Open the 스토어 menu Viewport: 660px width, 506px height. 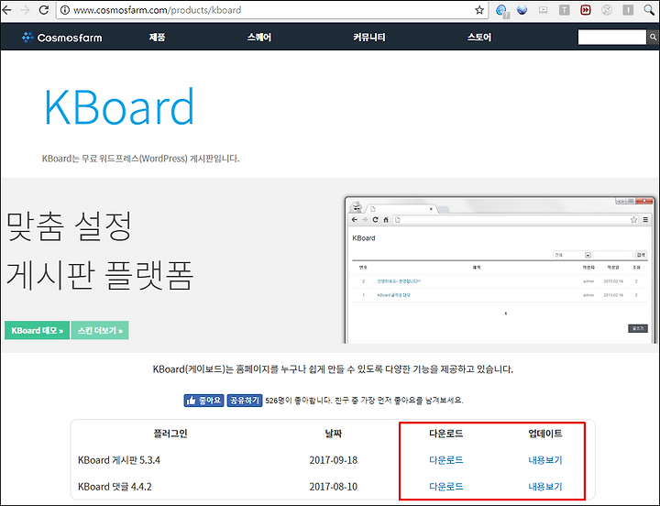point(479,37)
